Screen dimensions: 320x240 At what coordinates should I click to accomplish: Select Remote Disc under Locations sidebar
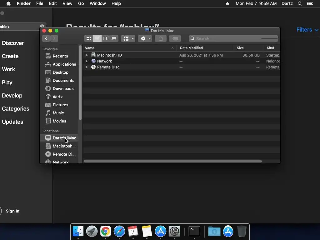(x=59, y=154)
